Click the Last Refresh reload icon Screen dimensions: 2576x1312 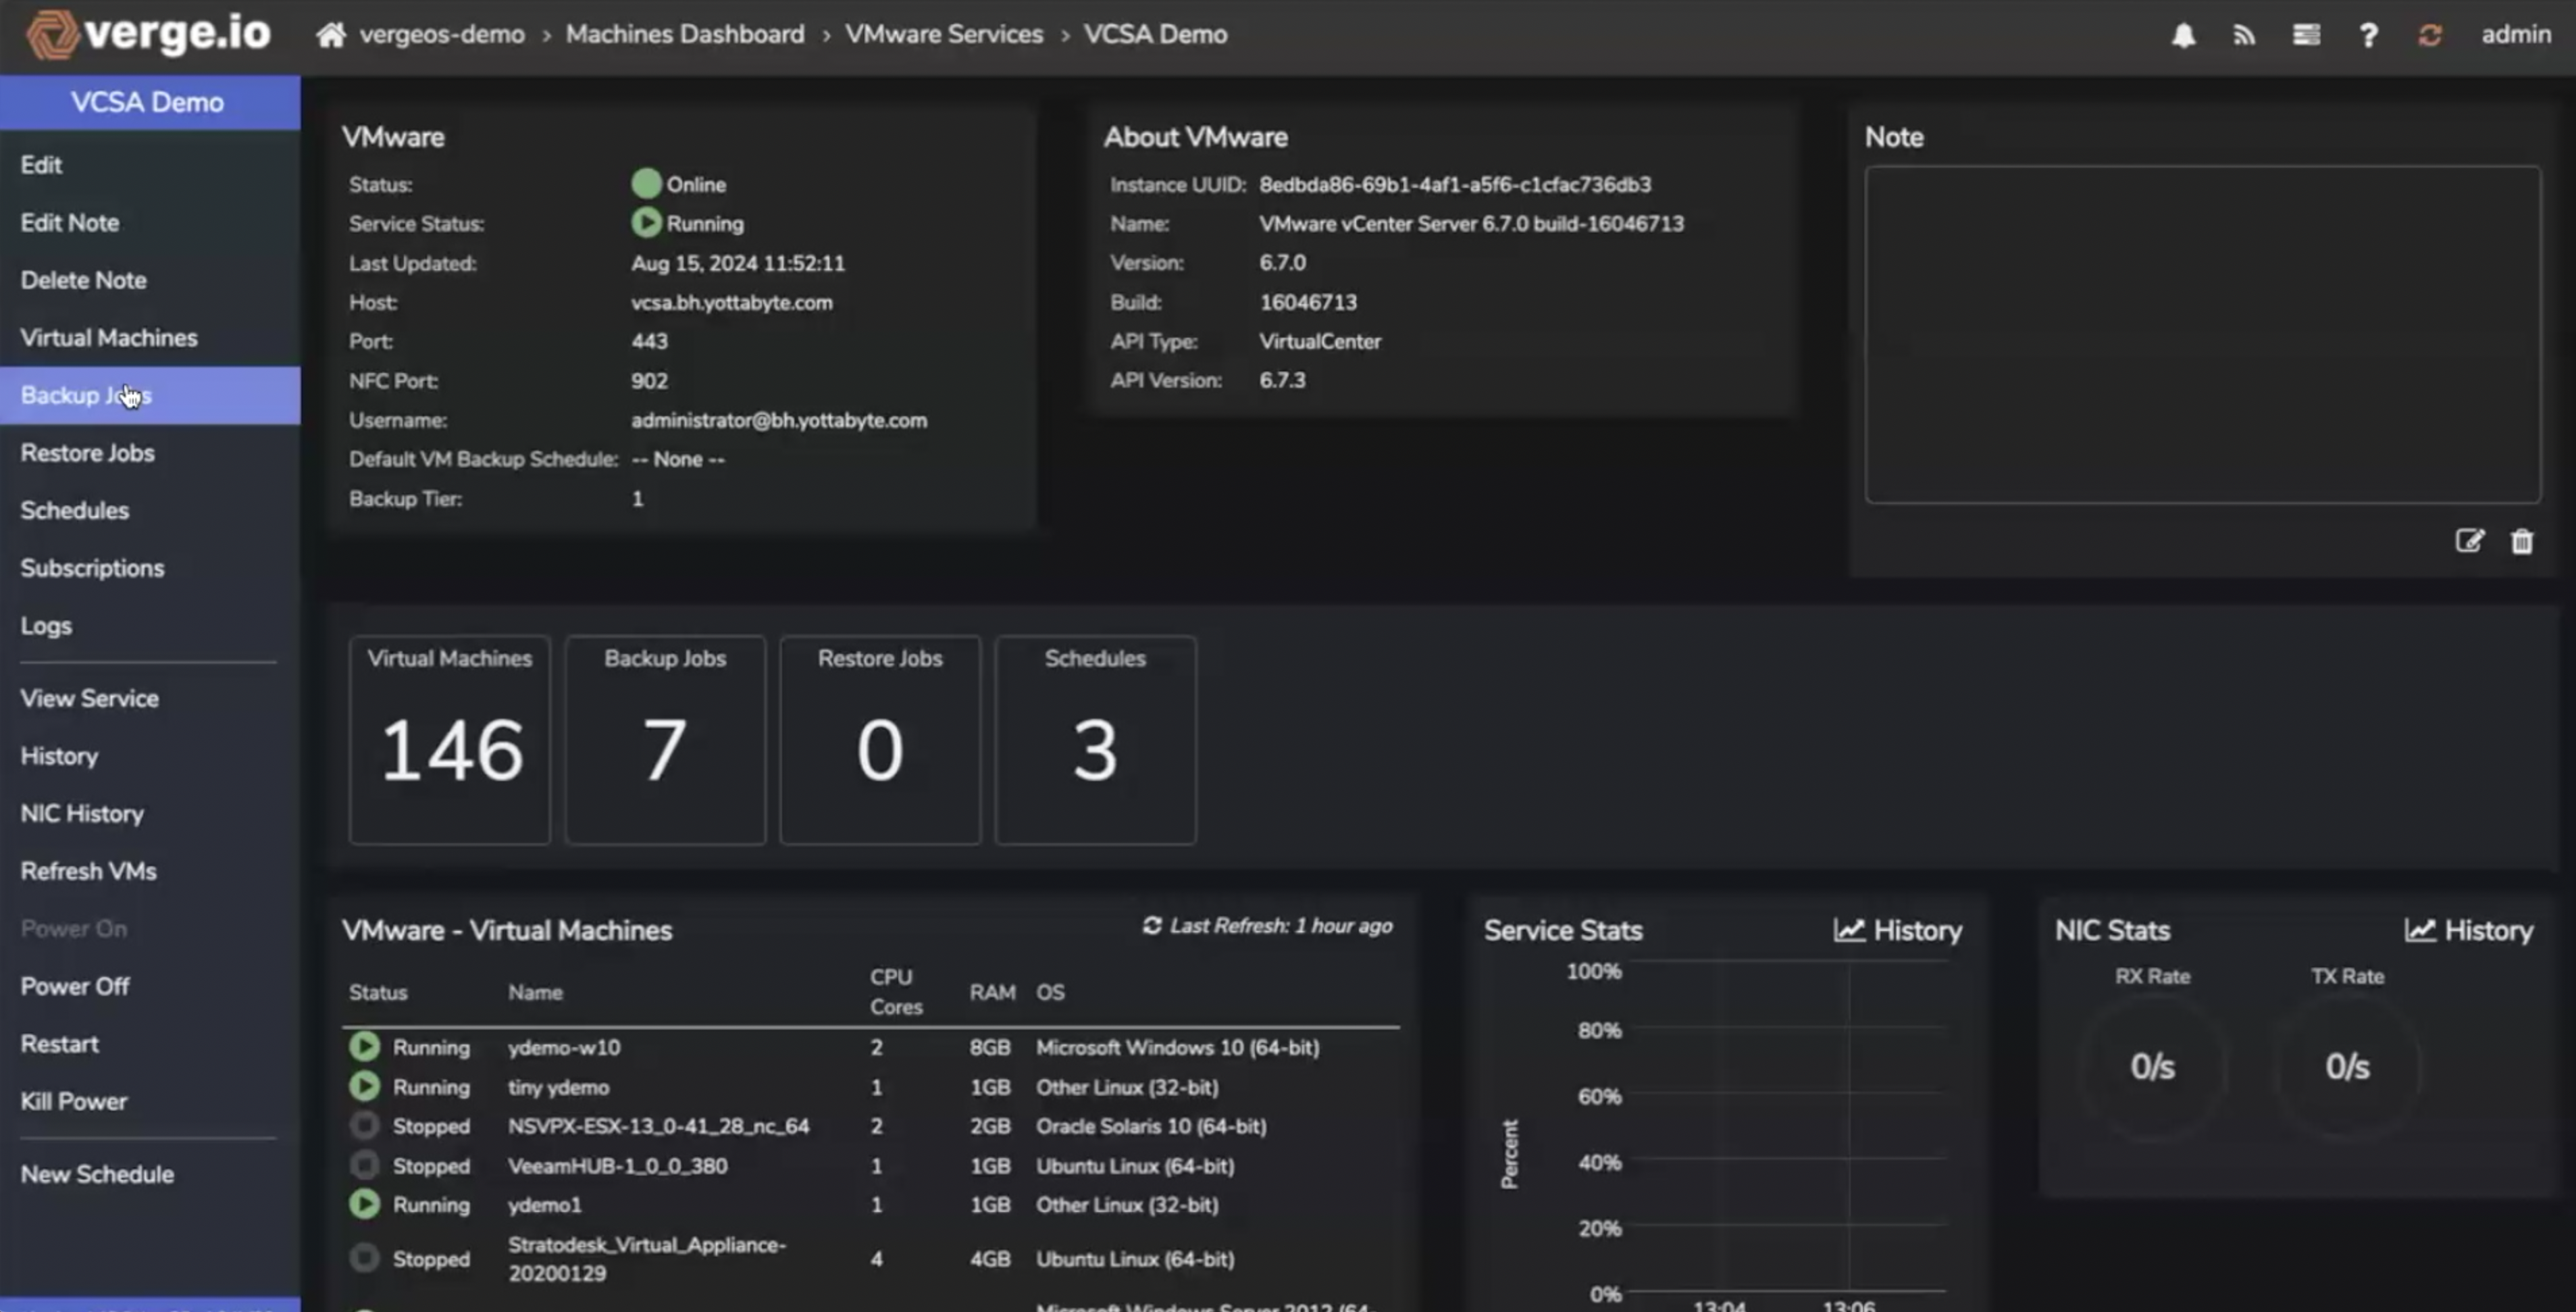1152,926
